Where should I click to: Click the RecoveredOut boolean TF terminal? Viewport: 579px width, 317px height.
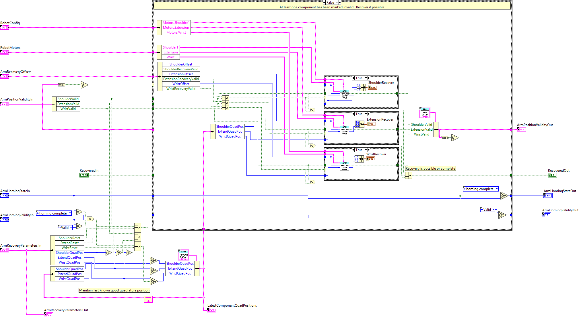pos(552,175)
